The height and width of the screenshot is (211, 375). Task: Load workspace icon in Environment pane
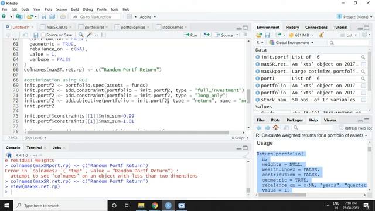coord(259,35)
